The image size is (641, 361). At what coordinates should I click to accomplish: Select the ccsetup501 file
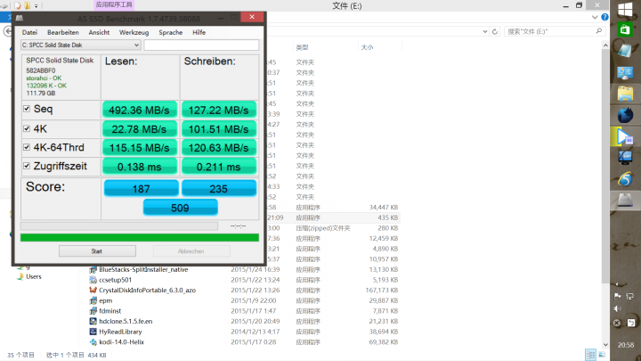point(115,280)
